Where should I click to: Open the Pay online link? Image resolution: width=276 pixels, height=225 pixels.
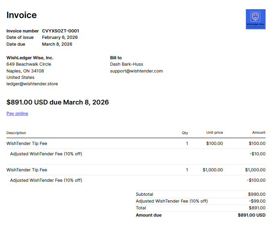pos(17,113)
